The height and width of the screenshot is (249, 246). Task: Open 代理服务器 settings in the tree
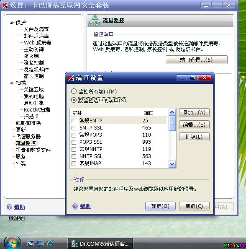(x=28, y=137)
